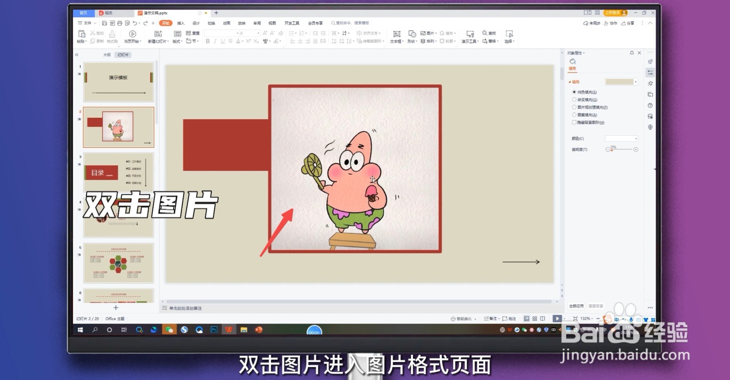Open the Picture (图片) dropdown
Screen dimensions: 730x380
[x=429, y=33]
